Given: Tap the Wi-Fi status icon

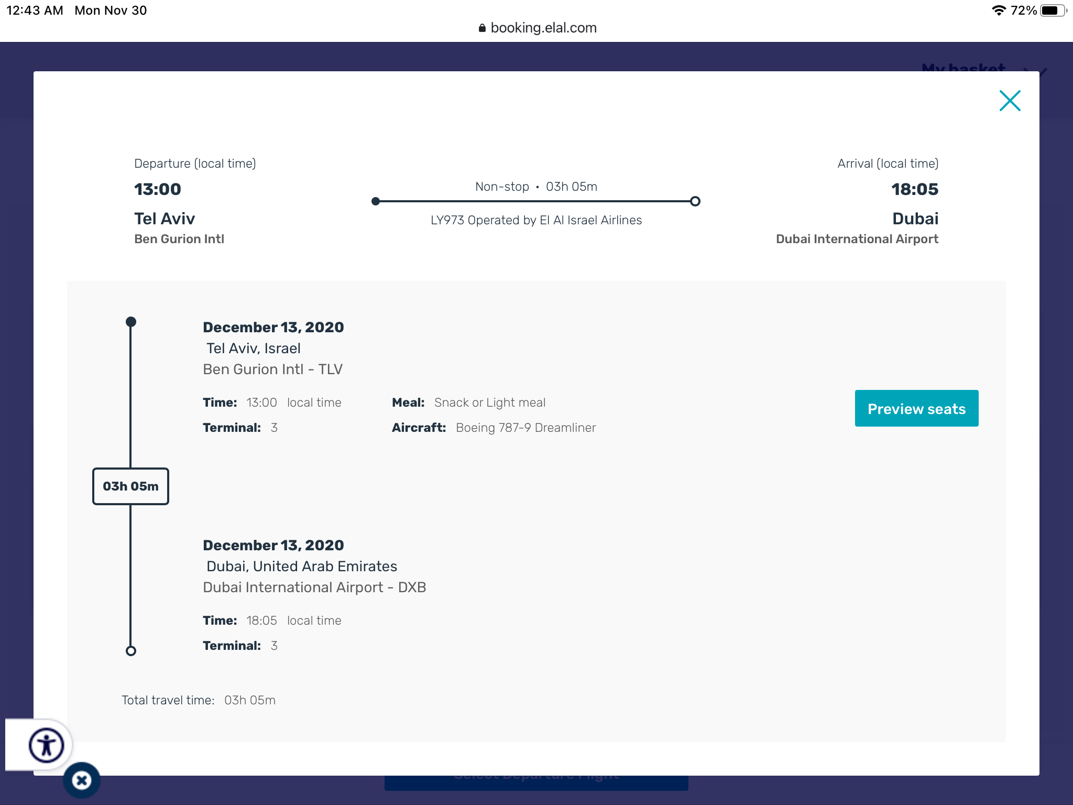Looking at the screenshot, I should coord(999,10).
